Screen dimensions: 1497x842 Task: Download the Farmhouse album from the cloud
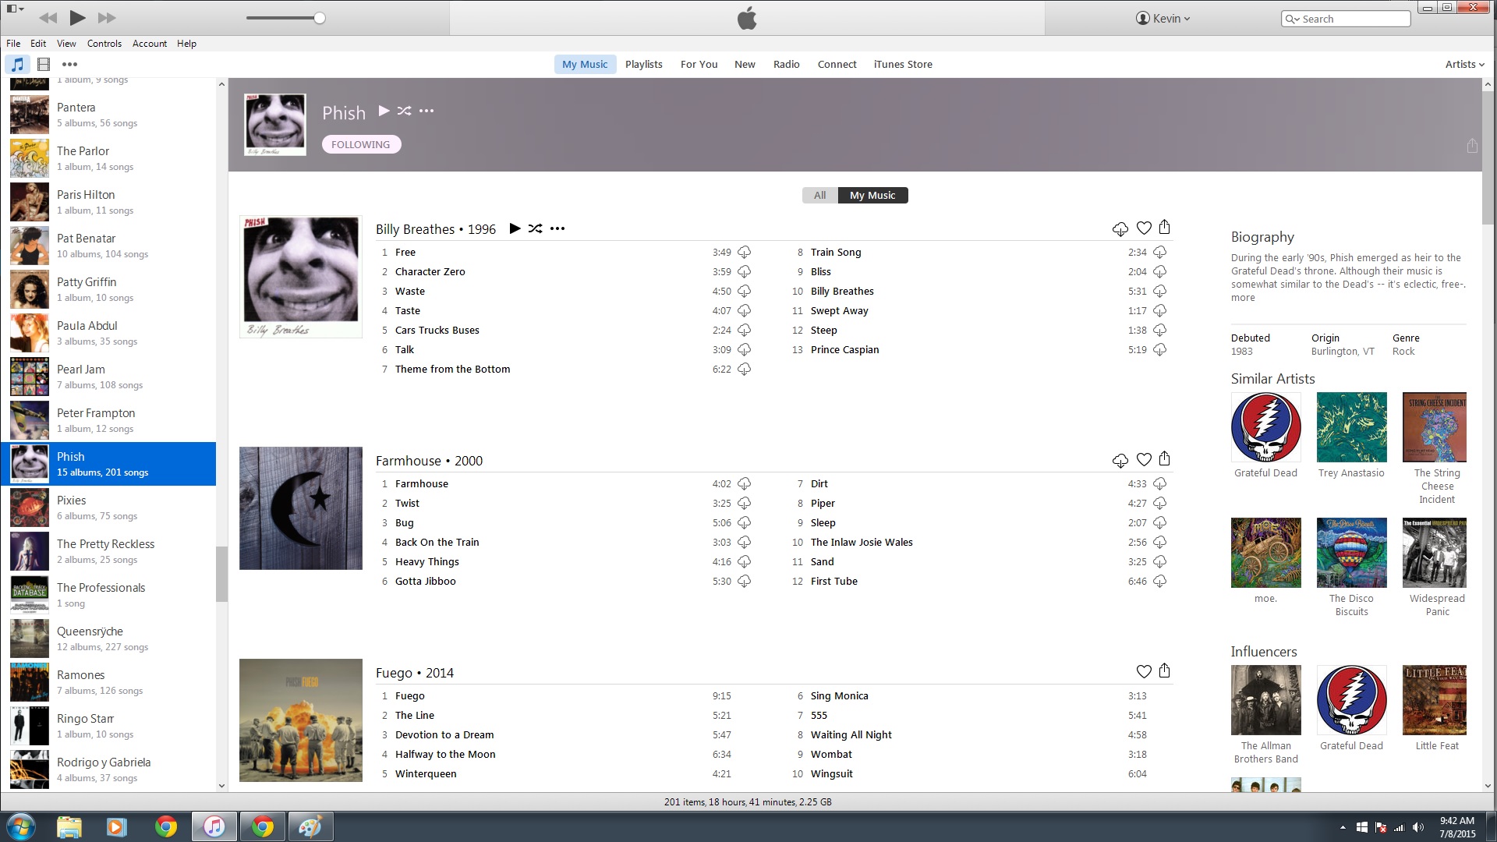(1120, 460)
